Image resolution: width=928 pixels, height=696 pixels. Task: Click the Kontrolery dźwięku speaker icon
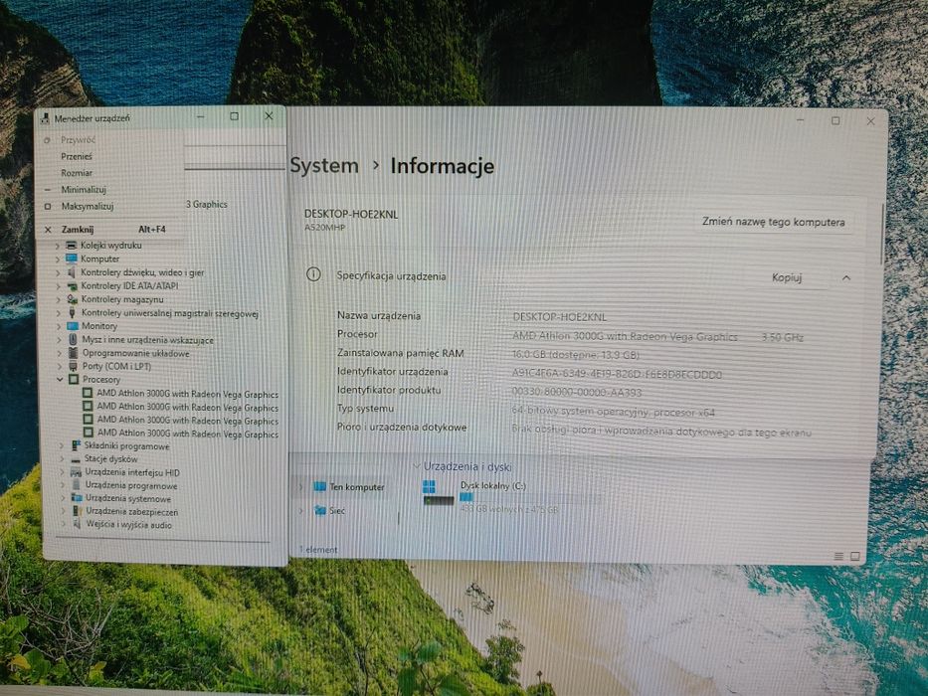(x=72, y=272)
